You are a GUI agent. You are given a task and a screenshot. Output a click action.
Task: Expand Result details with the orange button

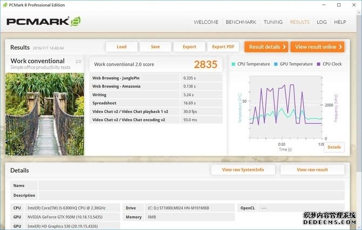[266, 47]
